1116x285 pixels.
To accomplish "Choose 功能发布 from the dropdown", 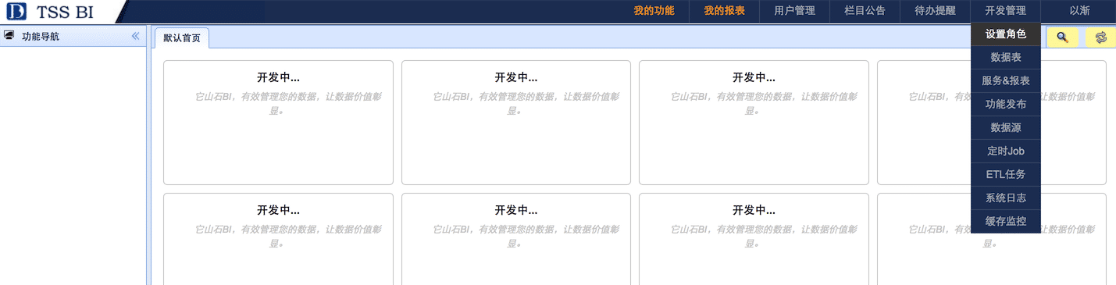I will pos(1006,105).
